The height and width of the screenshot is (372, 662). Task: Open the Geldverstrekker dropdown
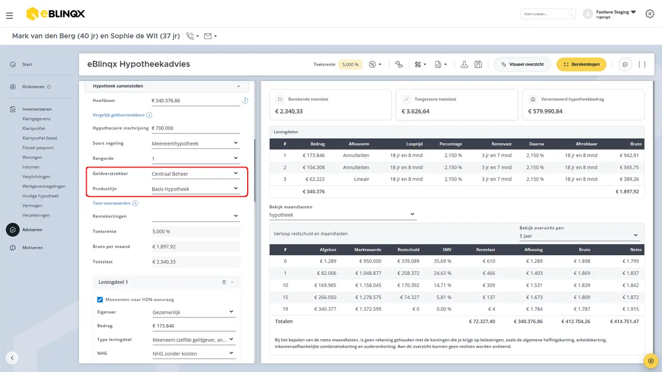coord(196,174)
